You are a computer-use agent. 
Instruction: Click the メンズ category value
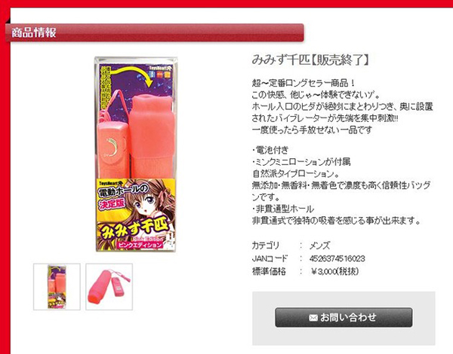pos(319,246)
